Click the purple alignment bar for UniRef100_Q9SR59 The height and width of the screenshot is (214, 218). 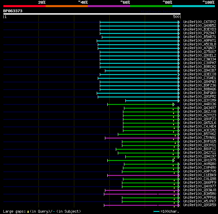click(x=142, y=206)
